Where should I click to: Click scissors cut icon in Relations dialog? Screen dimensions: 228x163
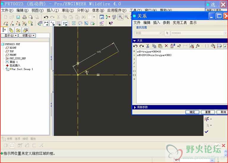pyautogui.click(x=148, y=46)
